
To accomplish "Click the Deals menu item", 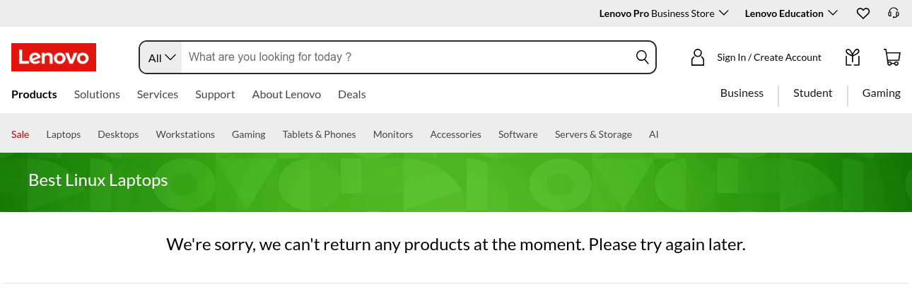I will click(351, 94).
